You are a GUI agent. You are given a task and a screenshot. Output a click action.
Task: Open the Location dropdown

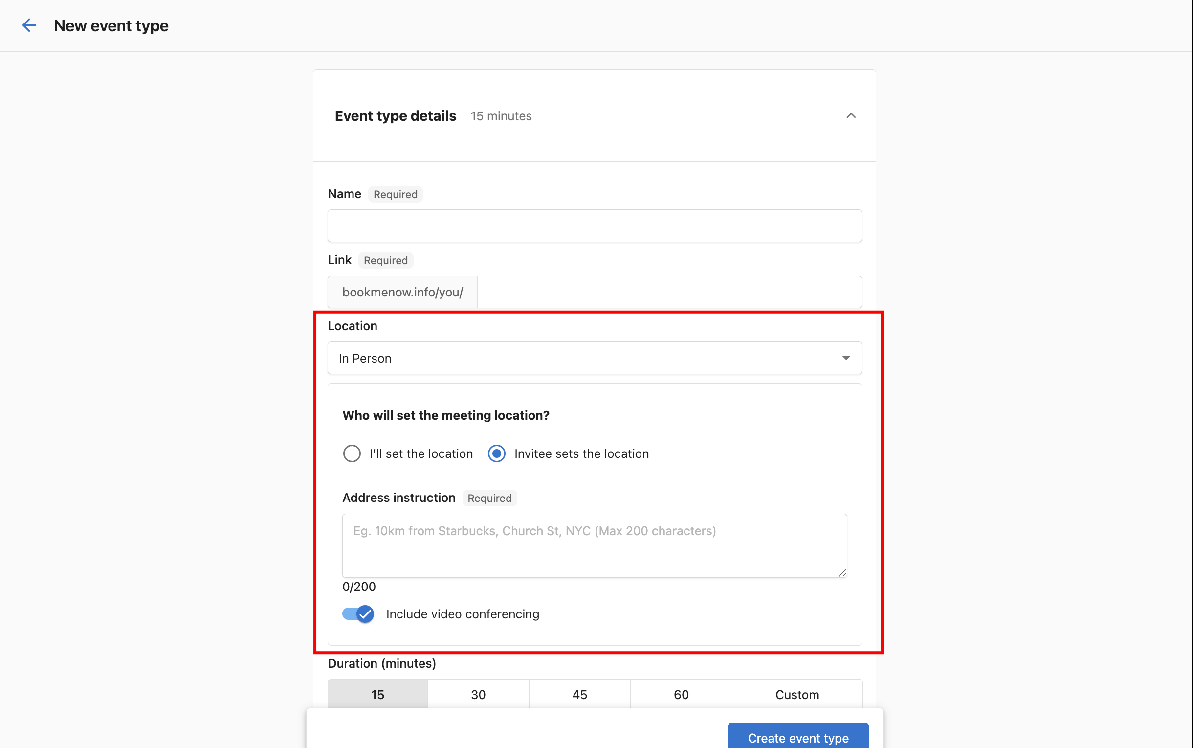[x=594, y=358]
